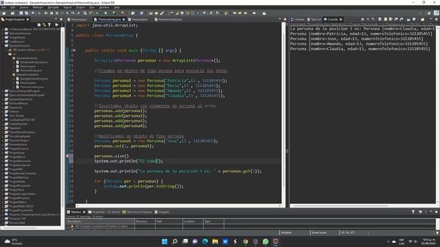Click the Forward navigation arrow in the toolbar

click(x=254, y=13)
